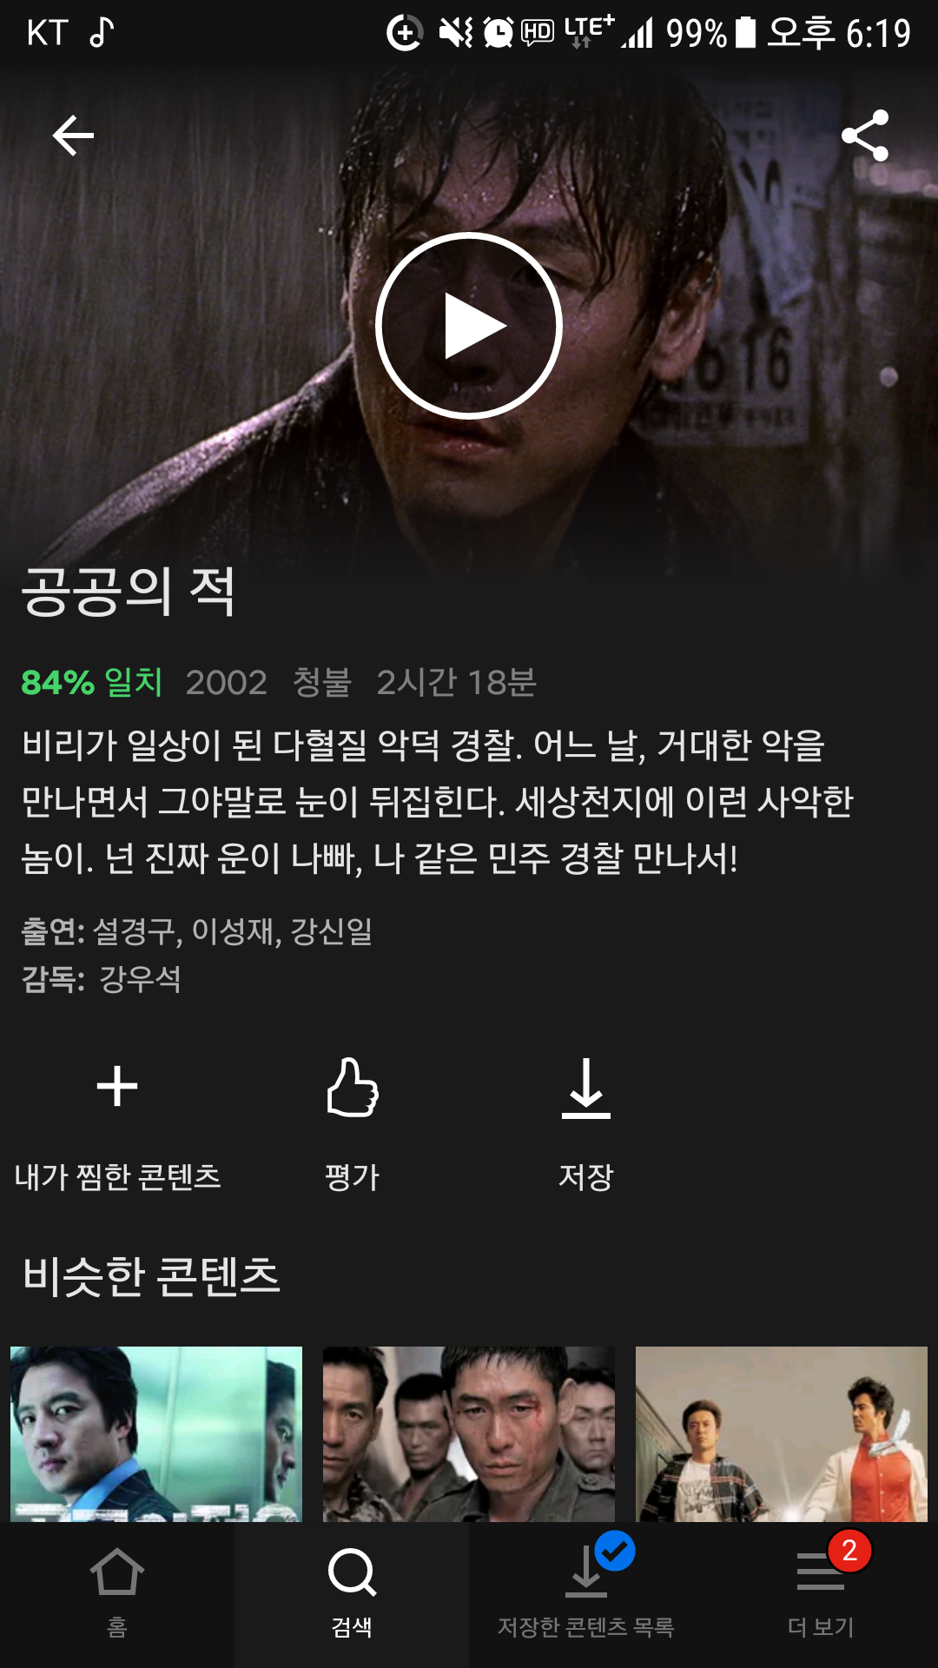
Task: Tap the 내가 찜한 콘텐츠 label
Action: 117,1177
